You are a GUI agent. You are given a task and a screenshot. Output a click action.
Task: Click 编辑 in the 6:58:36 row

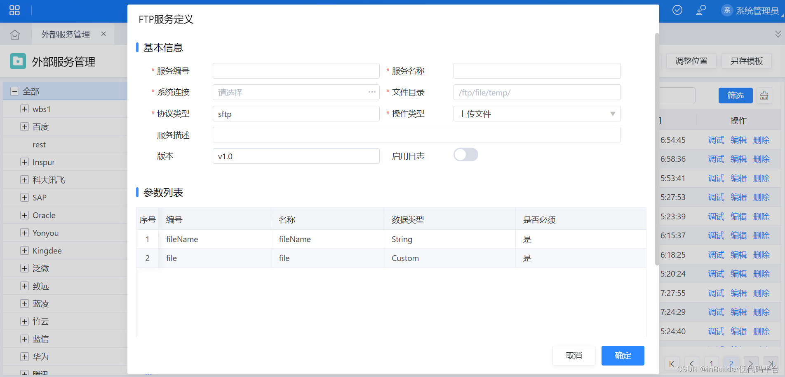point(739,159)
